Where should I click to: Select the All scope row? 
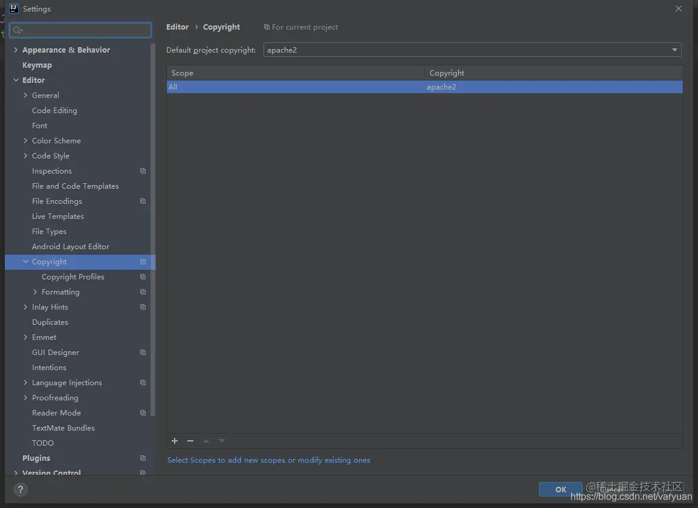pos(424,87)
